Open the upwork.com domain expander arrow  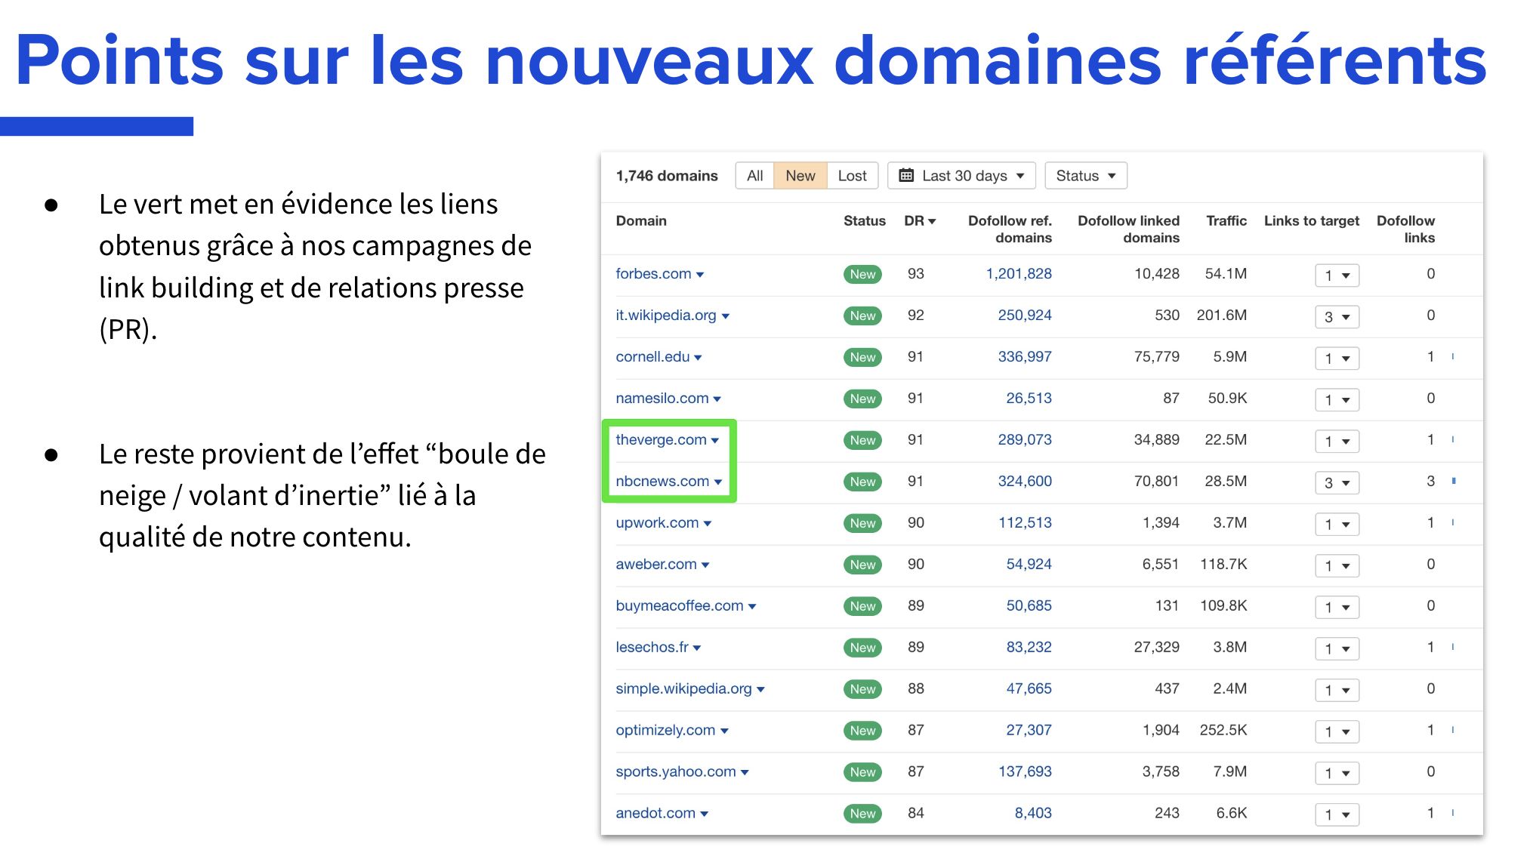coord(708,522)
